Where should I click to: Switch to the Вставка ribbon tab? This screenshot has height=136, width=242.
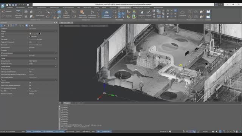coord(31,8)
